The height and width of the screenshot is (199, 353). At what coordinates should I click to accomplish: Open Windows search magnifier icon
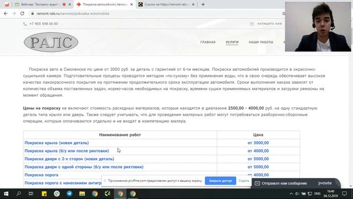(19, 193)
